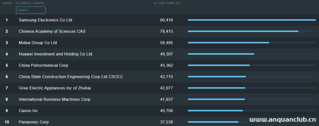Click China State Construction Engineering Corp name
Screen dimensions: 319x126
click(x=71, y=77)
